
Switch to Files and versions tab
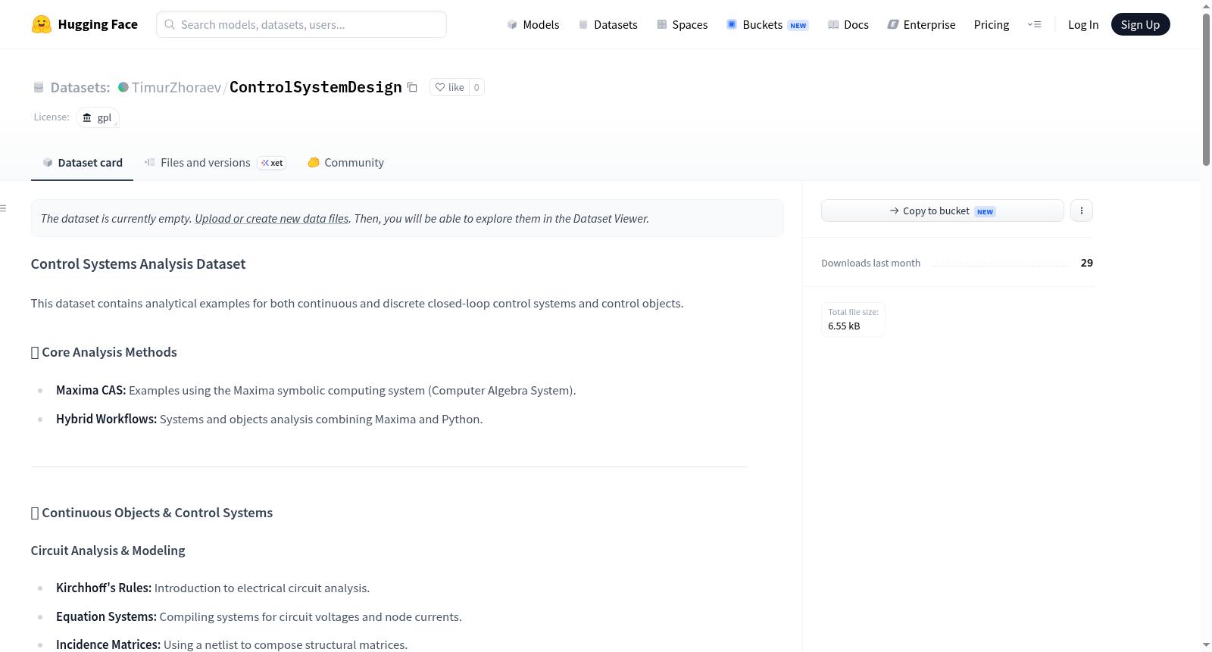point(215,162)
